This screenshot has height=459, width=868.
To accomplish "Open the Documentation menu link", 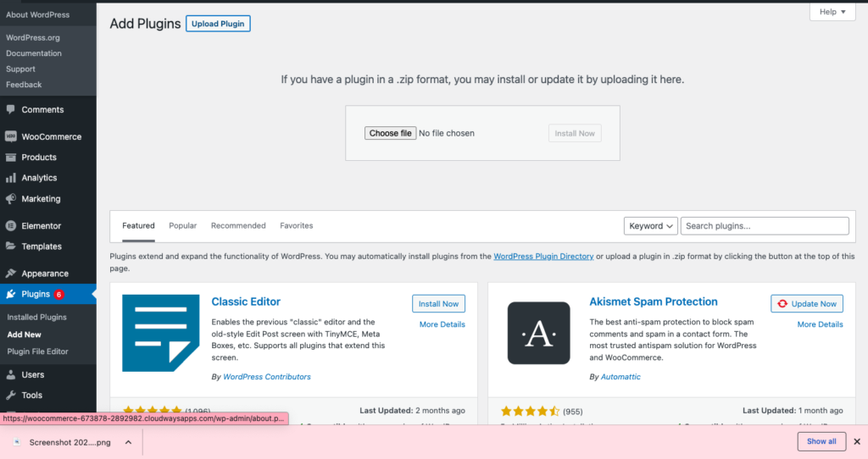I will (x=34, y=53).
